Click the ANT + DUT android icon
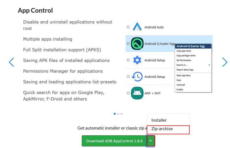The width and height of the screenshot is (230, 148). coord(137,93)
